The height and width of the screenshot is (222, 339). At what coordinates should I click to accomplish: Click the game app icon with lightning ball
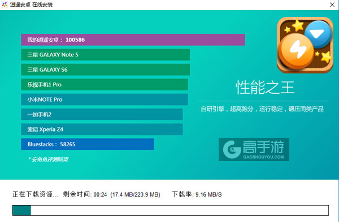tap(305, 45)
